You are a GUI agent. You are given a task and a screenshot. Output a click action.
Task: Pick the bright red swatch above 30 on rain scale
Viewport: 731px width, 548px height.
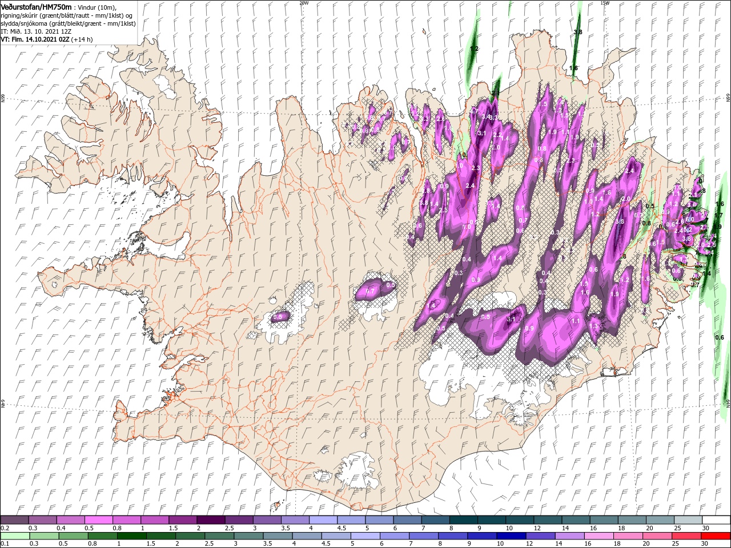(716, 537)
